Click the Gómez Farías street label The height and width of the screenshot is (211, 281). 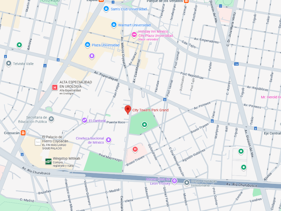pyautogui.click(x=166, y=197)
